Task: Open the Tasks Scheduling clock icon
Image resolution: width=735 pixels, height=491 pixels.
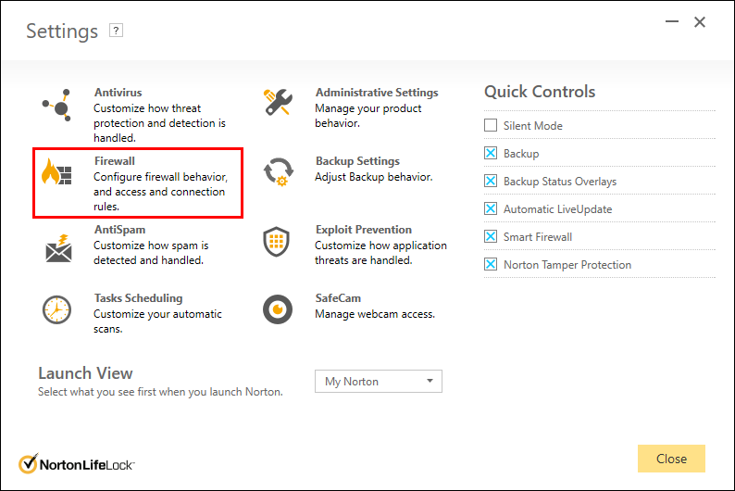Action: click(57, 309)
